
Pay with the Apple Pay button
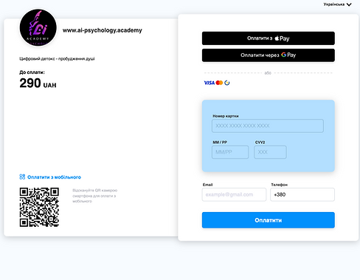tap(269, 38)
